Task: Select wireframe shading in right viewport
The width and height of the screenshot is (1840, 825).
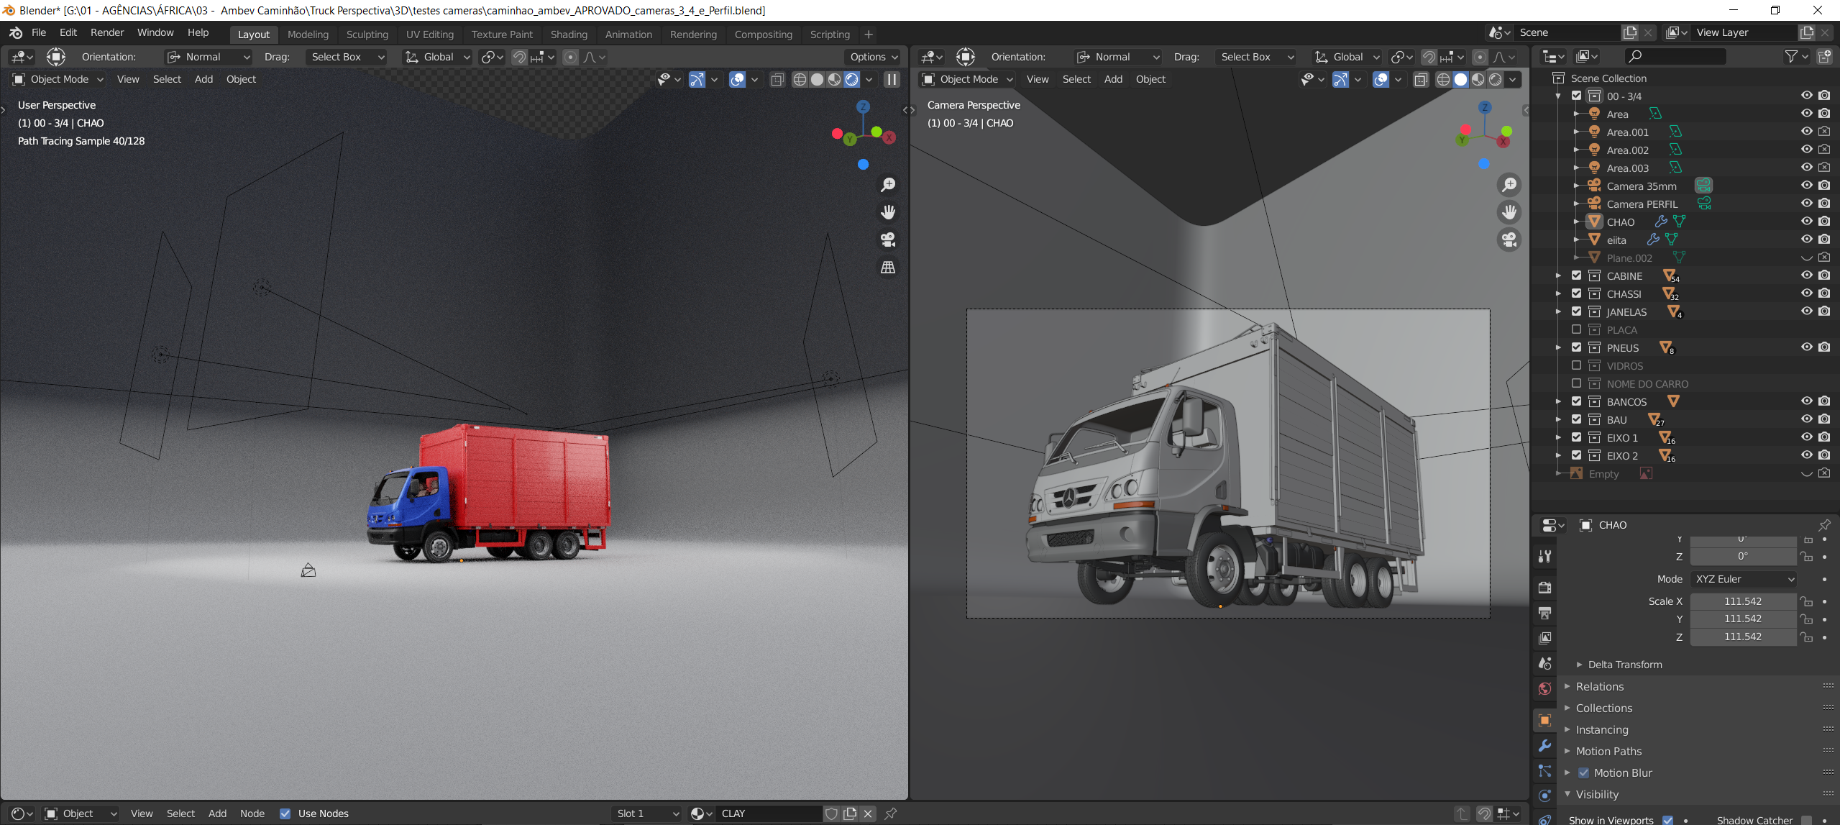Action: click(x=1442, y=79)
